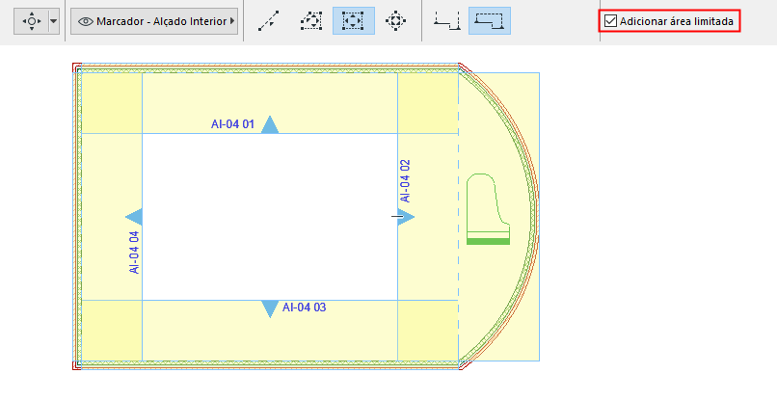Click the AI-04 03 marker label
Image resolution: width=777 pixels, height=401 pixels.
coord(305,307)
